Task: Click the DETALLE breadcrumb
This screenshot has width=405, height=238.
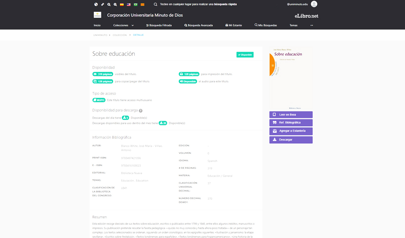Action: (138, 35)
